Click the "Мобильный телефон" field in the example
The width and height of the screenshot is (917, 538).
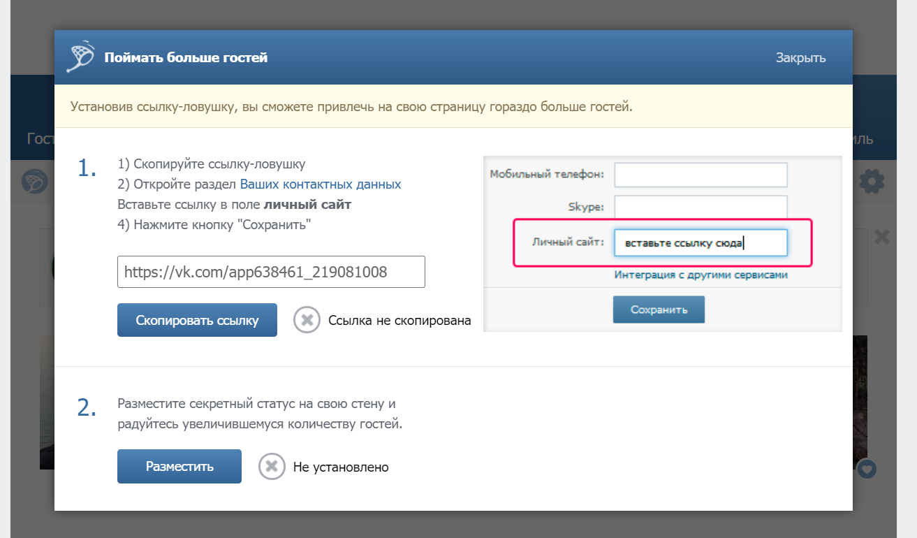[x=700, y=175]
